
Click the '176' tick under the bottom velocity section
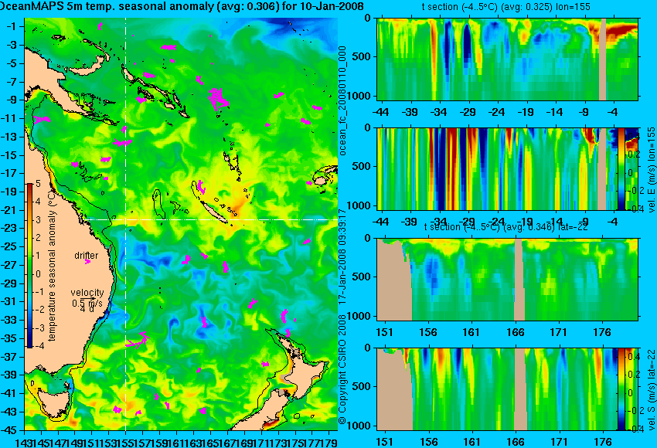tap(602, 442)
